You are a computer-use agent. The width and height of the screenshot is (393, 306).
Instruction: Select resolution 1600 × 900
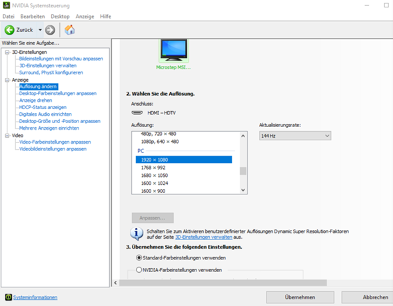pos(153,191)
